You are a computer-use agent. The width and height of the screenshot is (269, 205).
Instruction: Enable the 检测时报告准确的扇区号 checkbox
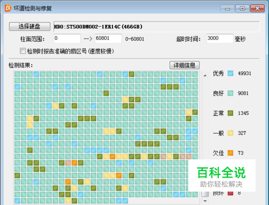pos(23,51)
